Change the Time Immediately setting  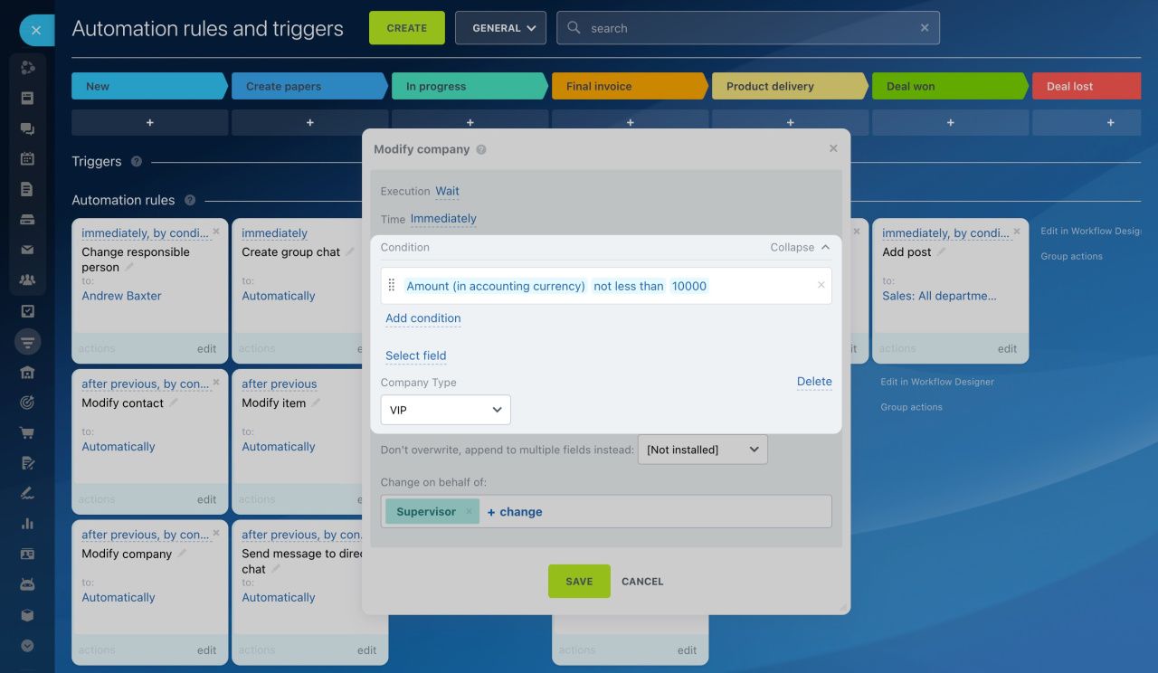pyautogui.click(x=443, y=218)
